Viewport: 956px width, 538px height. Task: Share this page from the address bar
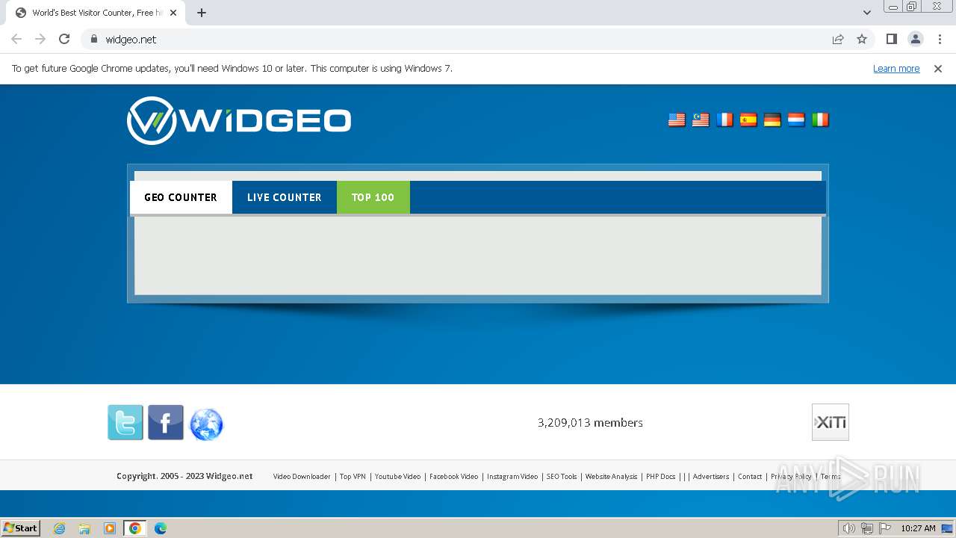pyautogui.click(x=838, y=39)
